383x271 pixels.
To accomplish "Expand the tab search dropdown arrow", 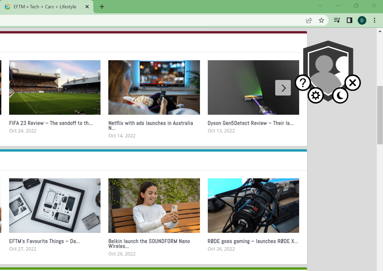I will (x=320, y=6).
